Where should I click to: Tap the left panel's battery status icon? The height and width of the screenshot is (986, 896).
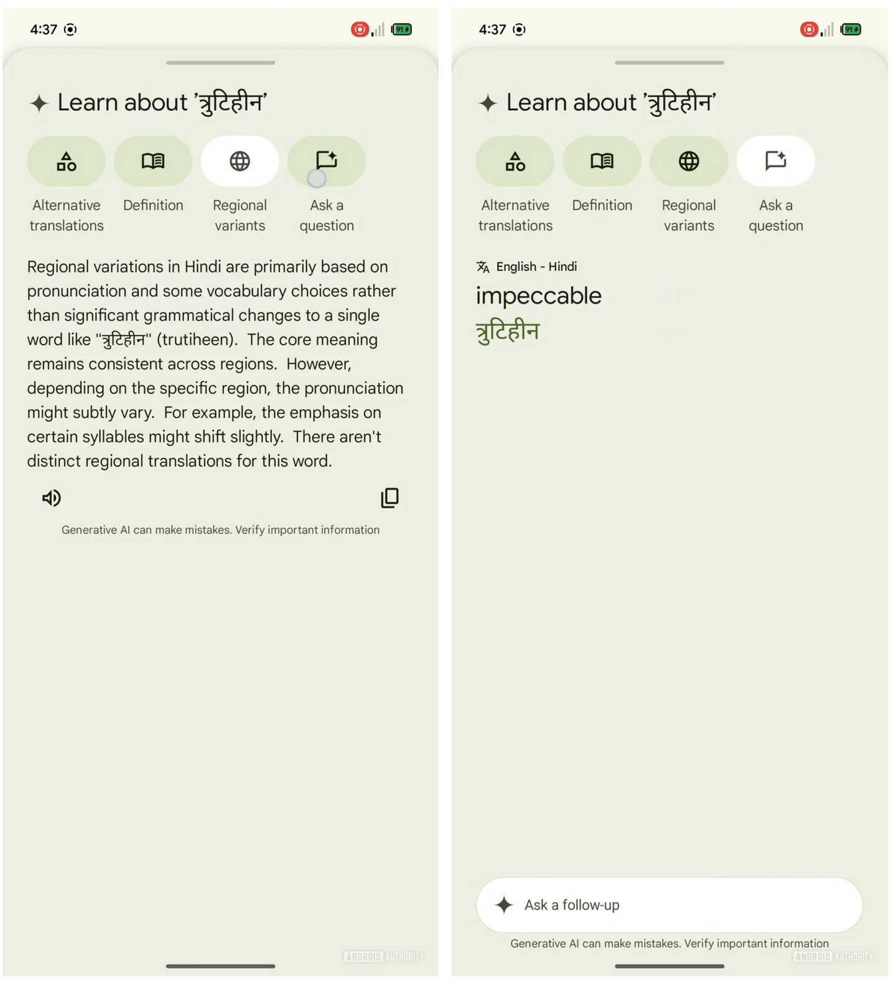402,29
